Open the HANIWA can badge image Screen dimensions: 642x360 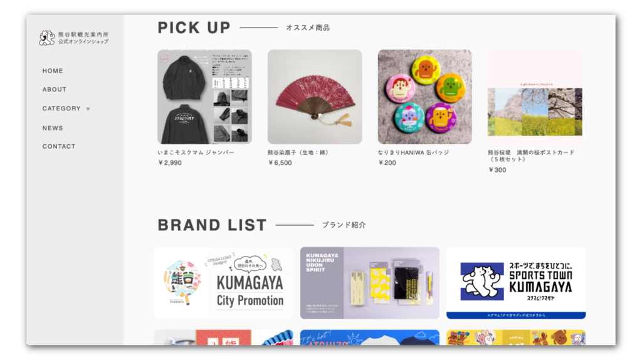click(x=424, y=97)
